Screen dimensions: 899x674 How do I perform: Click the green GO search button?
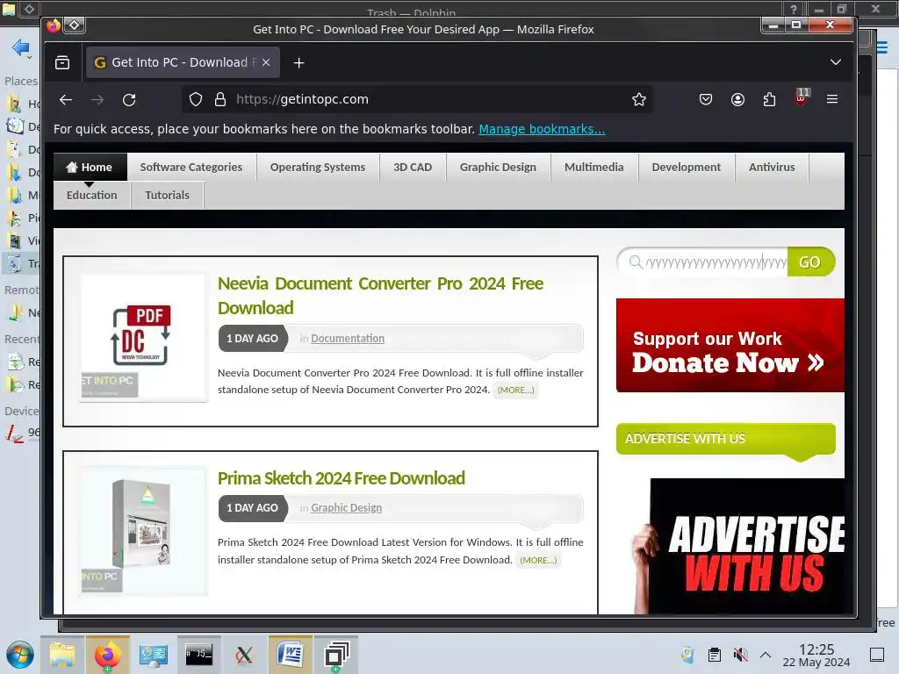point(810,262)
